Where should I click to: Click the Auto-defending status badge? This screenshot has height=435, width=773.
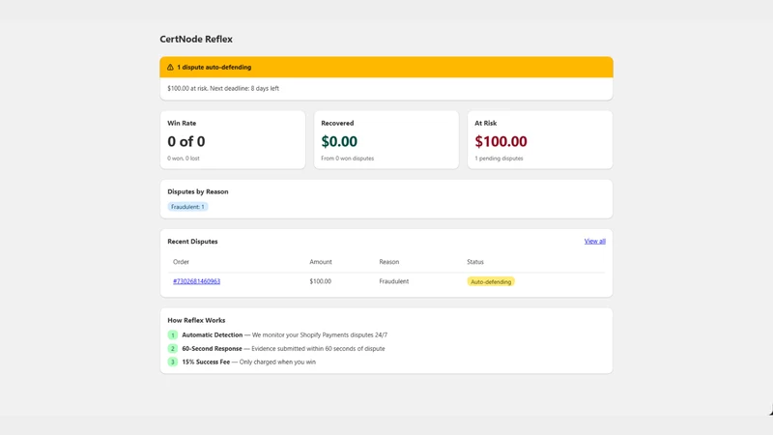491,281
